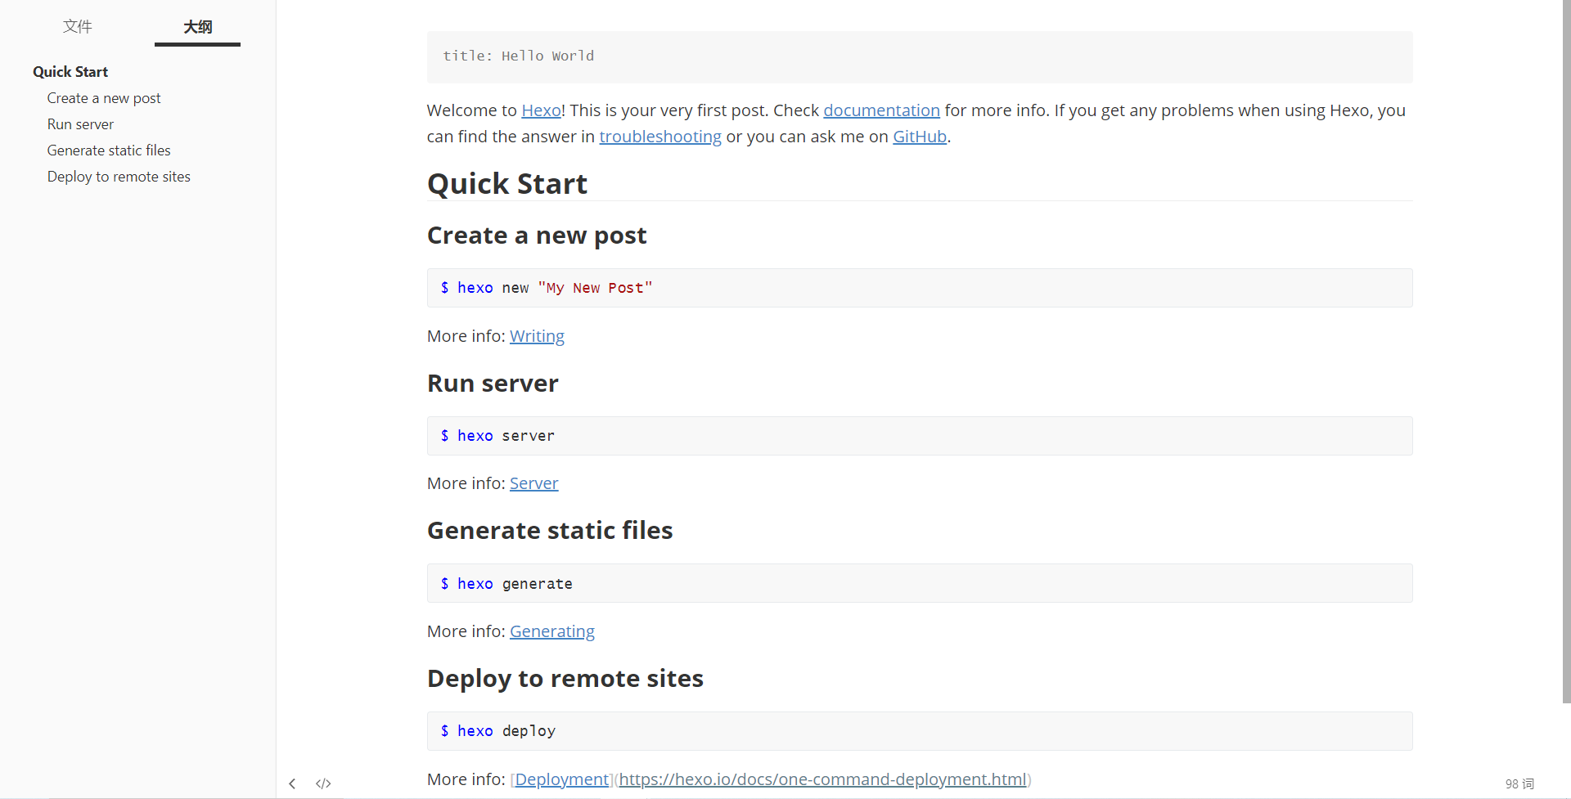
Task: Place the cursor in the hexo deploy code block
Action: [x=920, y=731]
